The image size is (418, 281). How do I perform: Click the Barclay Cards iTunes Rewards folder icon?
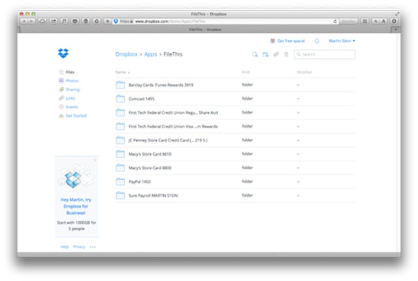(x=120, y=85)
